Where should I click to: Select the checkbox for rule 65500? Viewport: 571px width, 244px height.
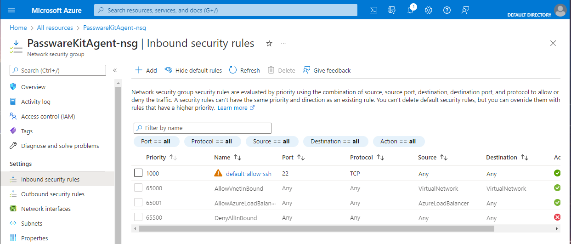pos(138,217)
